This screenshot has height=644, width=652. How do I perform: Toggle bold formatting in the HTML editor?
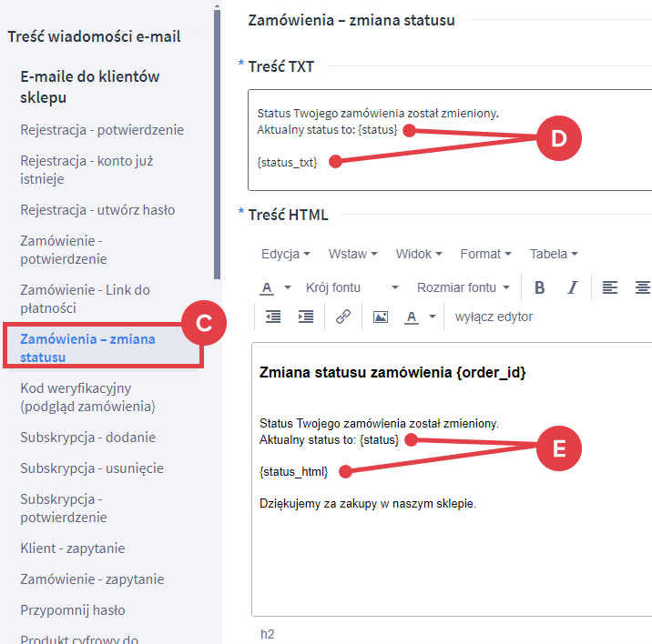pos(539,287)
